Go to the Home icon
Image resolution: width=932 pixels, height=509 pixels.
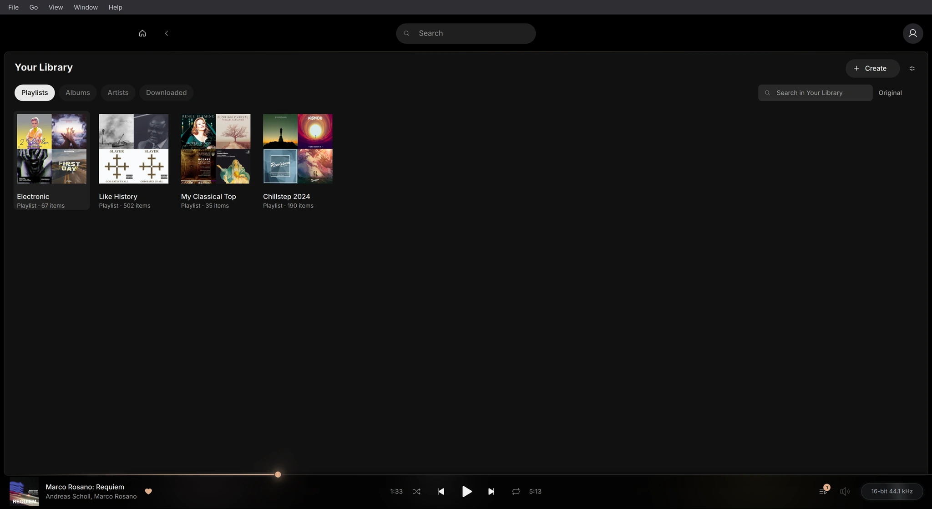(x=142, y=33)
